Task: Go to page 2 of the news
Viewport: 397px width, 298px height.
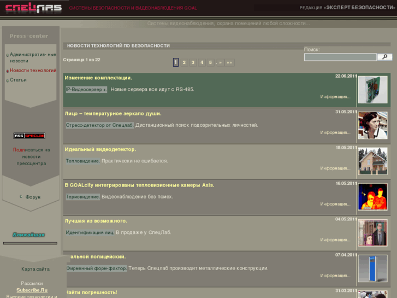Action: (x=184, y=62)
